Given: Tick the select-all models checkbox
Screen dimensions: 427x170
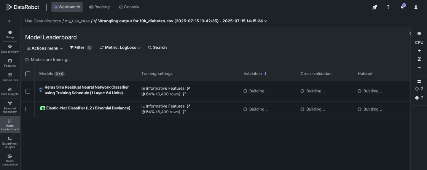Looking at the screenshot, I should coord(28,74).
